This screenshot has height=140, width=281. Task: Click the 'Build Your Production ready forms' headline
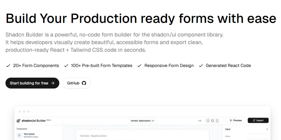point(109,18)
